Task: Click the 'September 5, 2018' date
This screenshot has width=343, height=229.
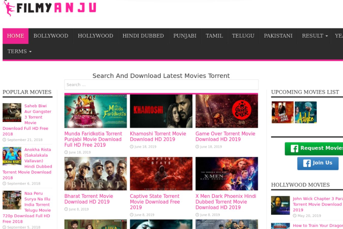Action: click(x=24, y=227)
